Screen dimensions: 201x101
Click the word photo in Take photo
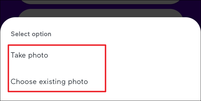coord(38,56)
